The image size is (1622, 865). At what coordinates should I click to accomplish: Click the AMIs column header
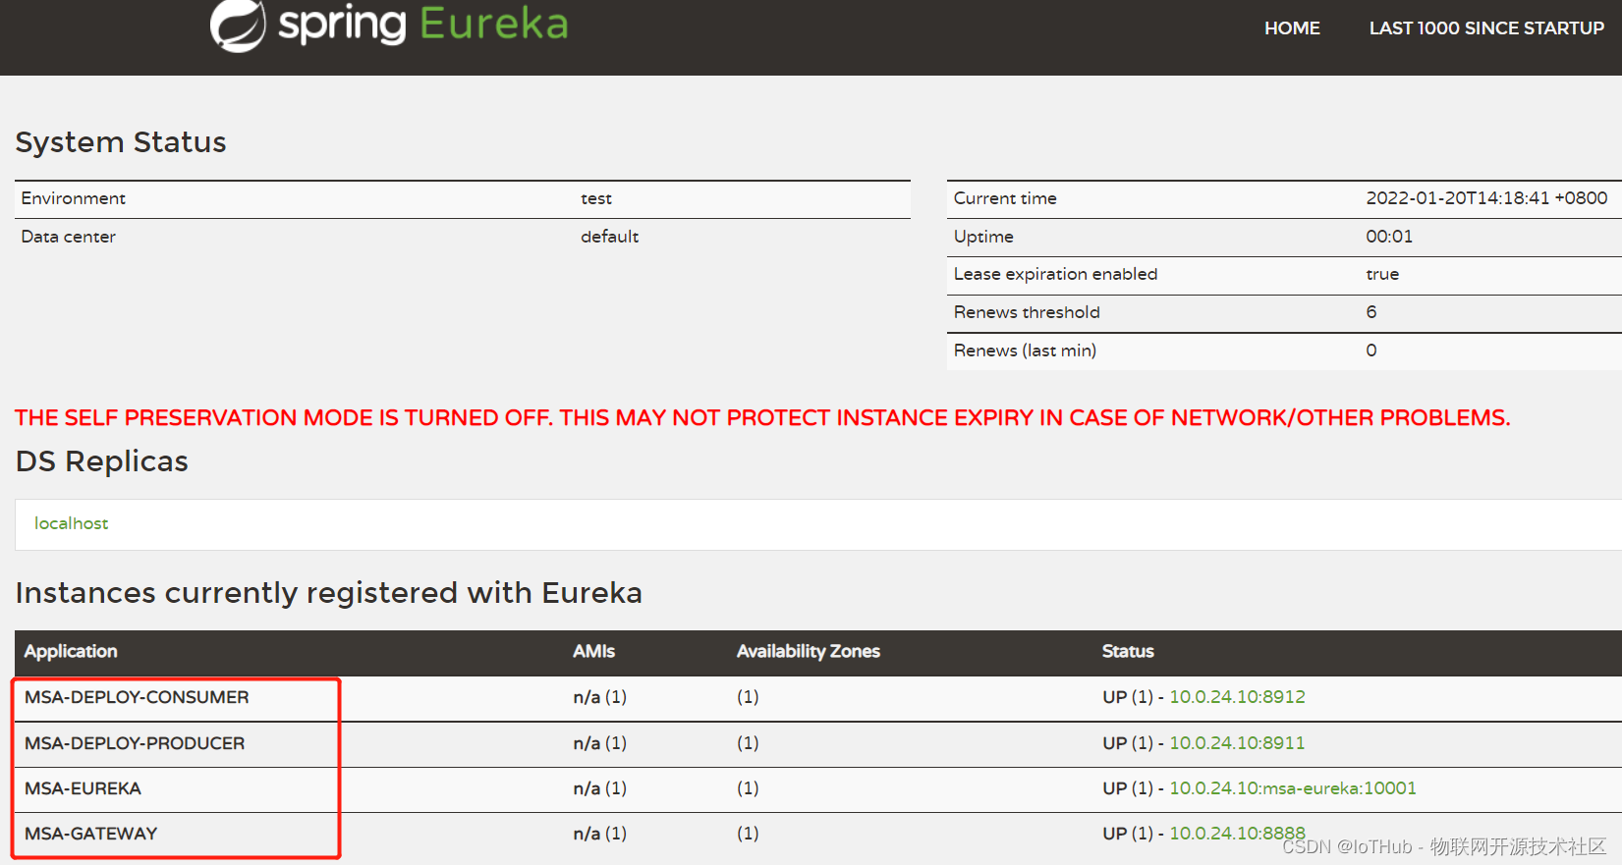click(594, 651)
